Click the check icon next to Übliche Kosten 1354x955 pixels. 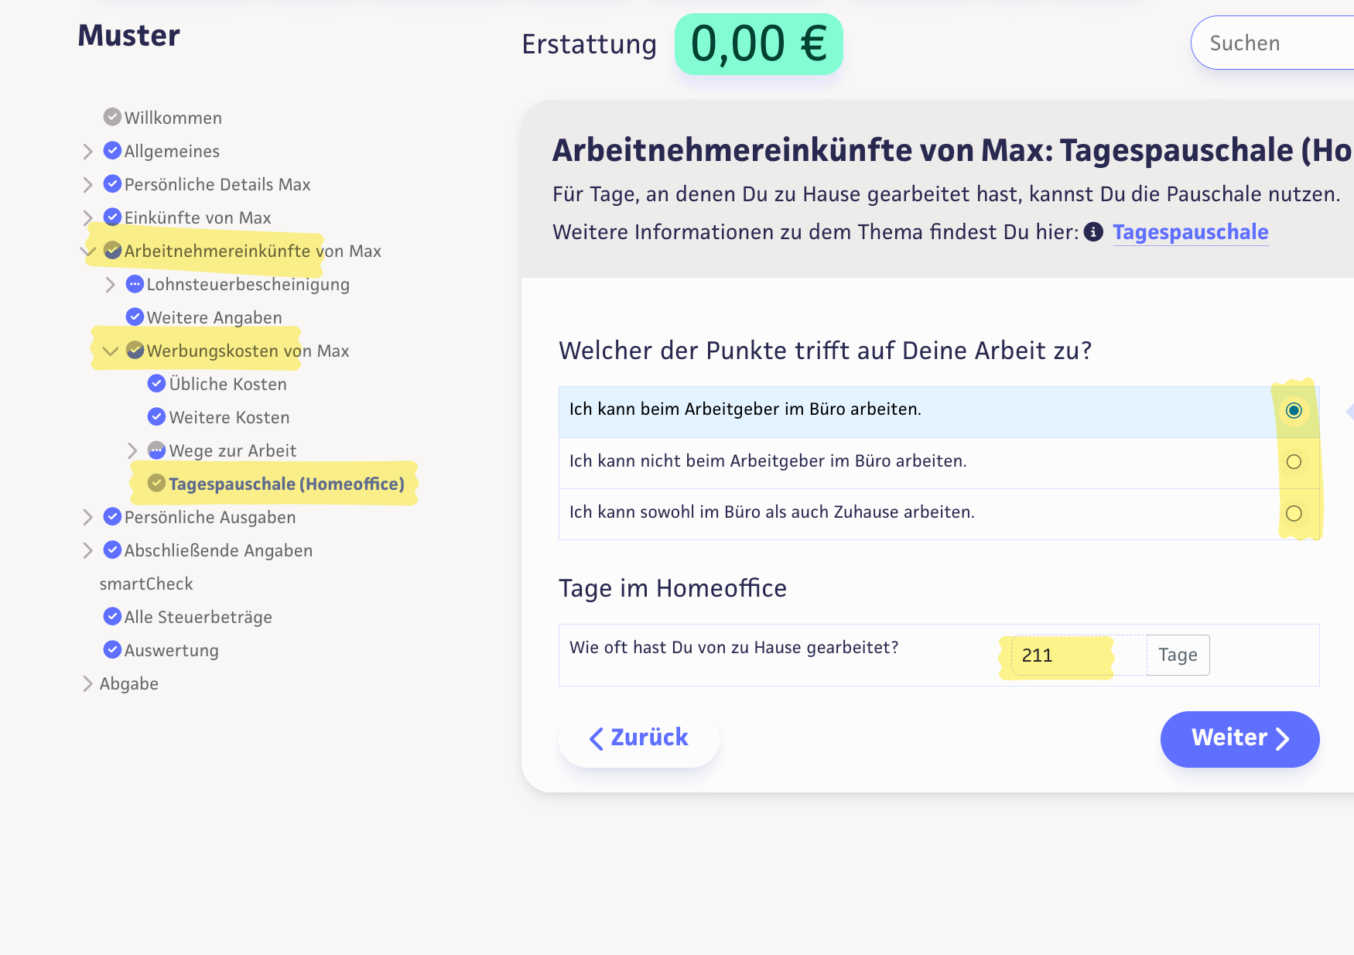click(x=156, y=384)
